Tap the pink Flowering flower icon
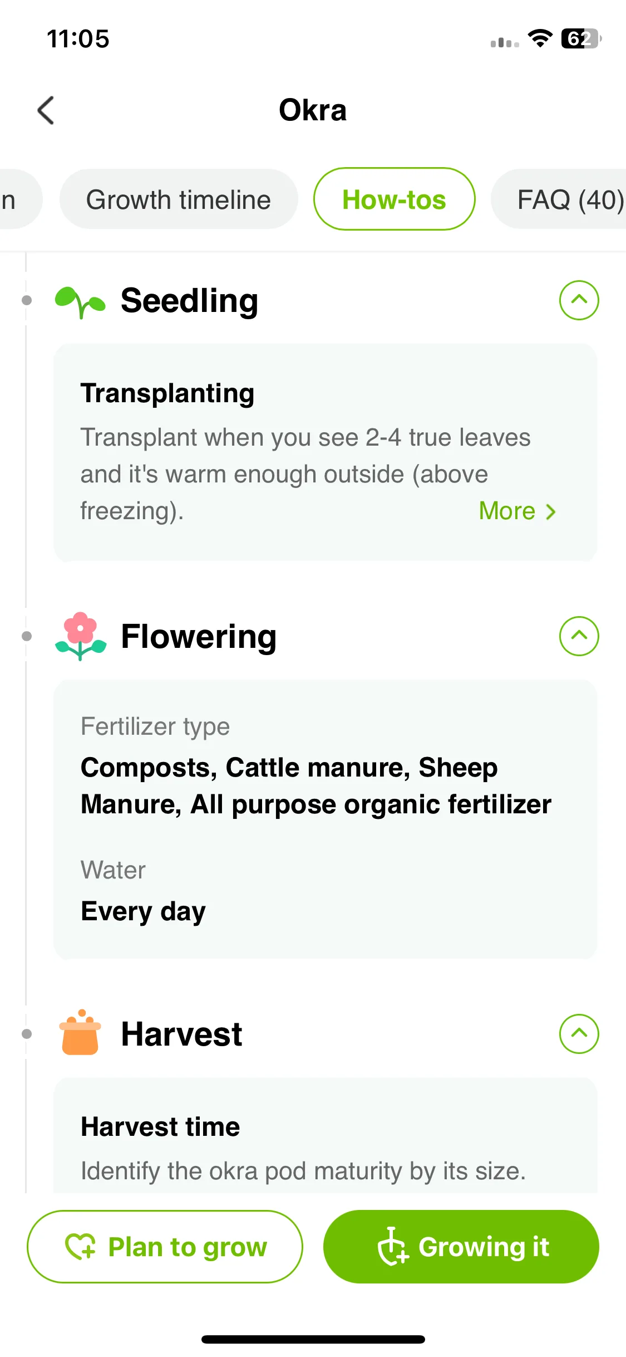Screen dimensions: 626x1357 click(x=80, y=636)
